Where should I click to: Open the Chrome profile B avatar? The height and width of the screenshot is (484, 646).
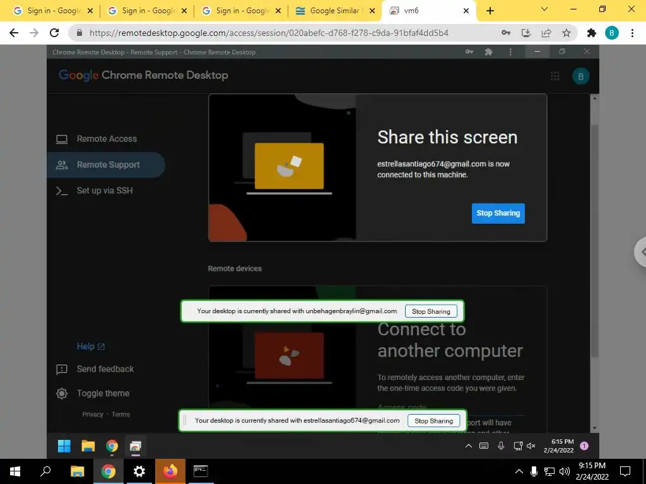(x=612, y=33)
